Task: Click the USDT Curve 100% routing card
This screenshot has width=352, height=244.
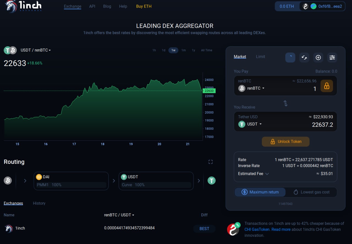Action: coord(156,181)
